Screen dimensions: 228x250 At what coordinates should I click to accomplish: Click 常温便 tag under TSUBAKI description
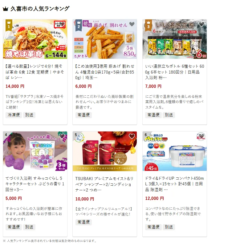click(83, 222)
